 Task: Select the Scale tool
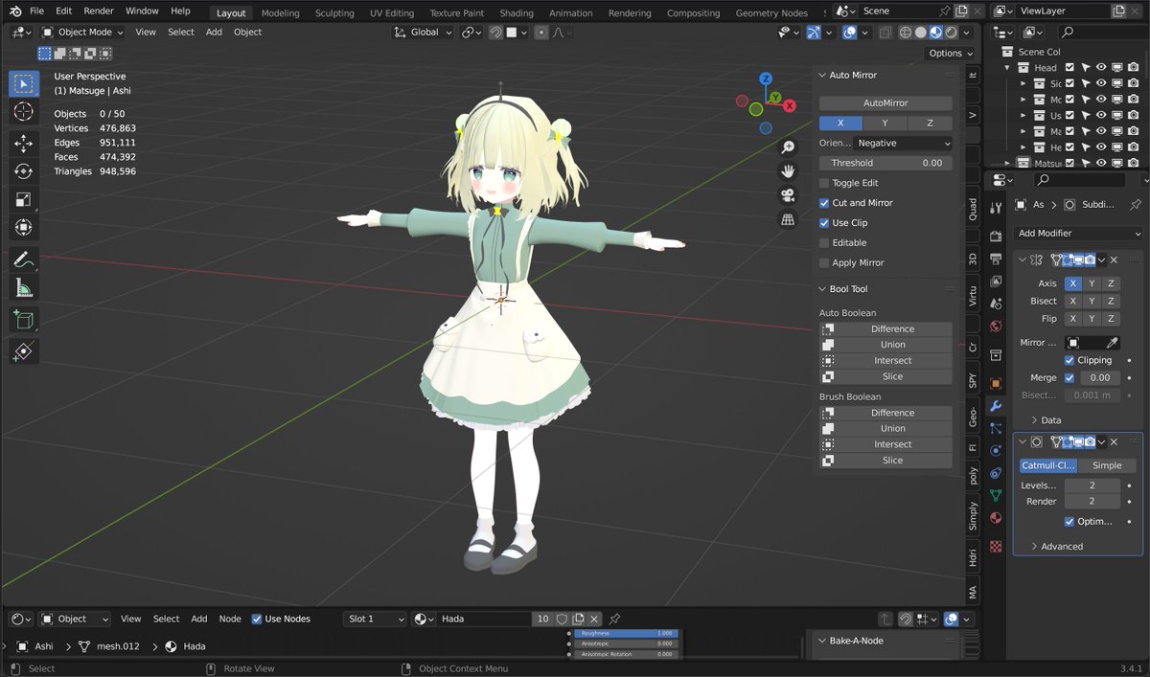24,199
